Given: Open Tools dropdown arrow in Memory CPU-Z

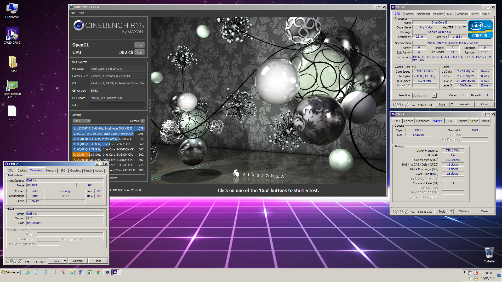Looking at the screenshot, I should point(451,211).
